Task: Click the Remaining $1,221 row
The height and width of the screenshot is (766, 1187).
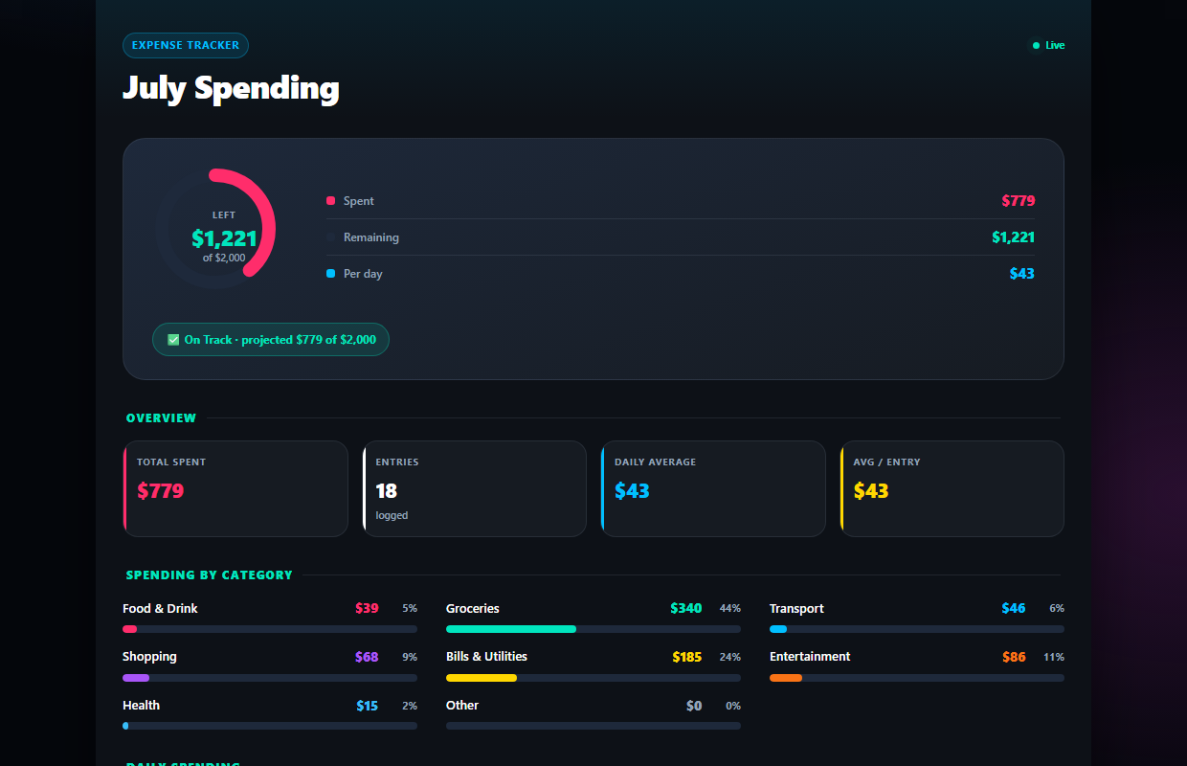Action: [681, 237]
